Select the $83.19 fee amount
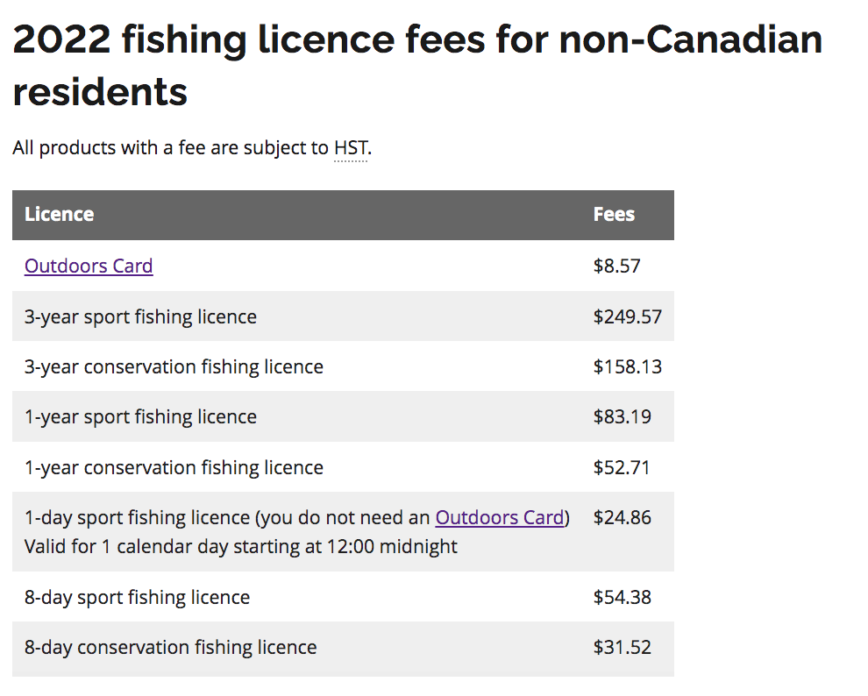The image size is (868, 696). 622,416
